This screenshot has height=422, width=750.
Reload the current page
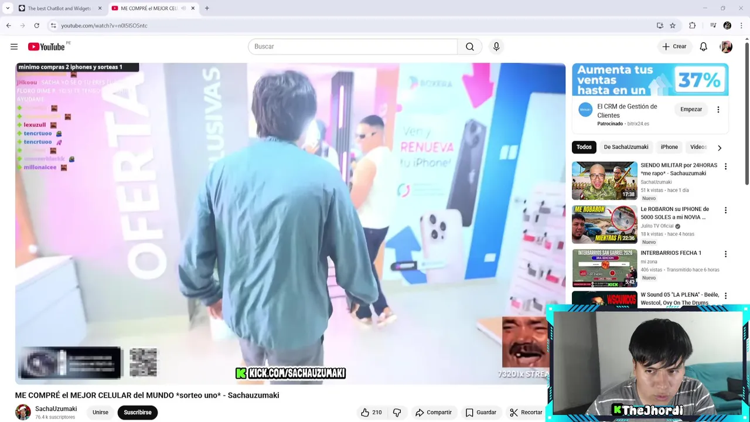pyautogui.click(x=36, y=25)
